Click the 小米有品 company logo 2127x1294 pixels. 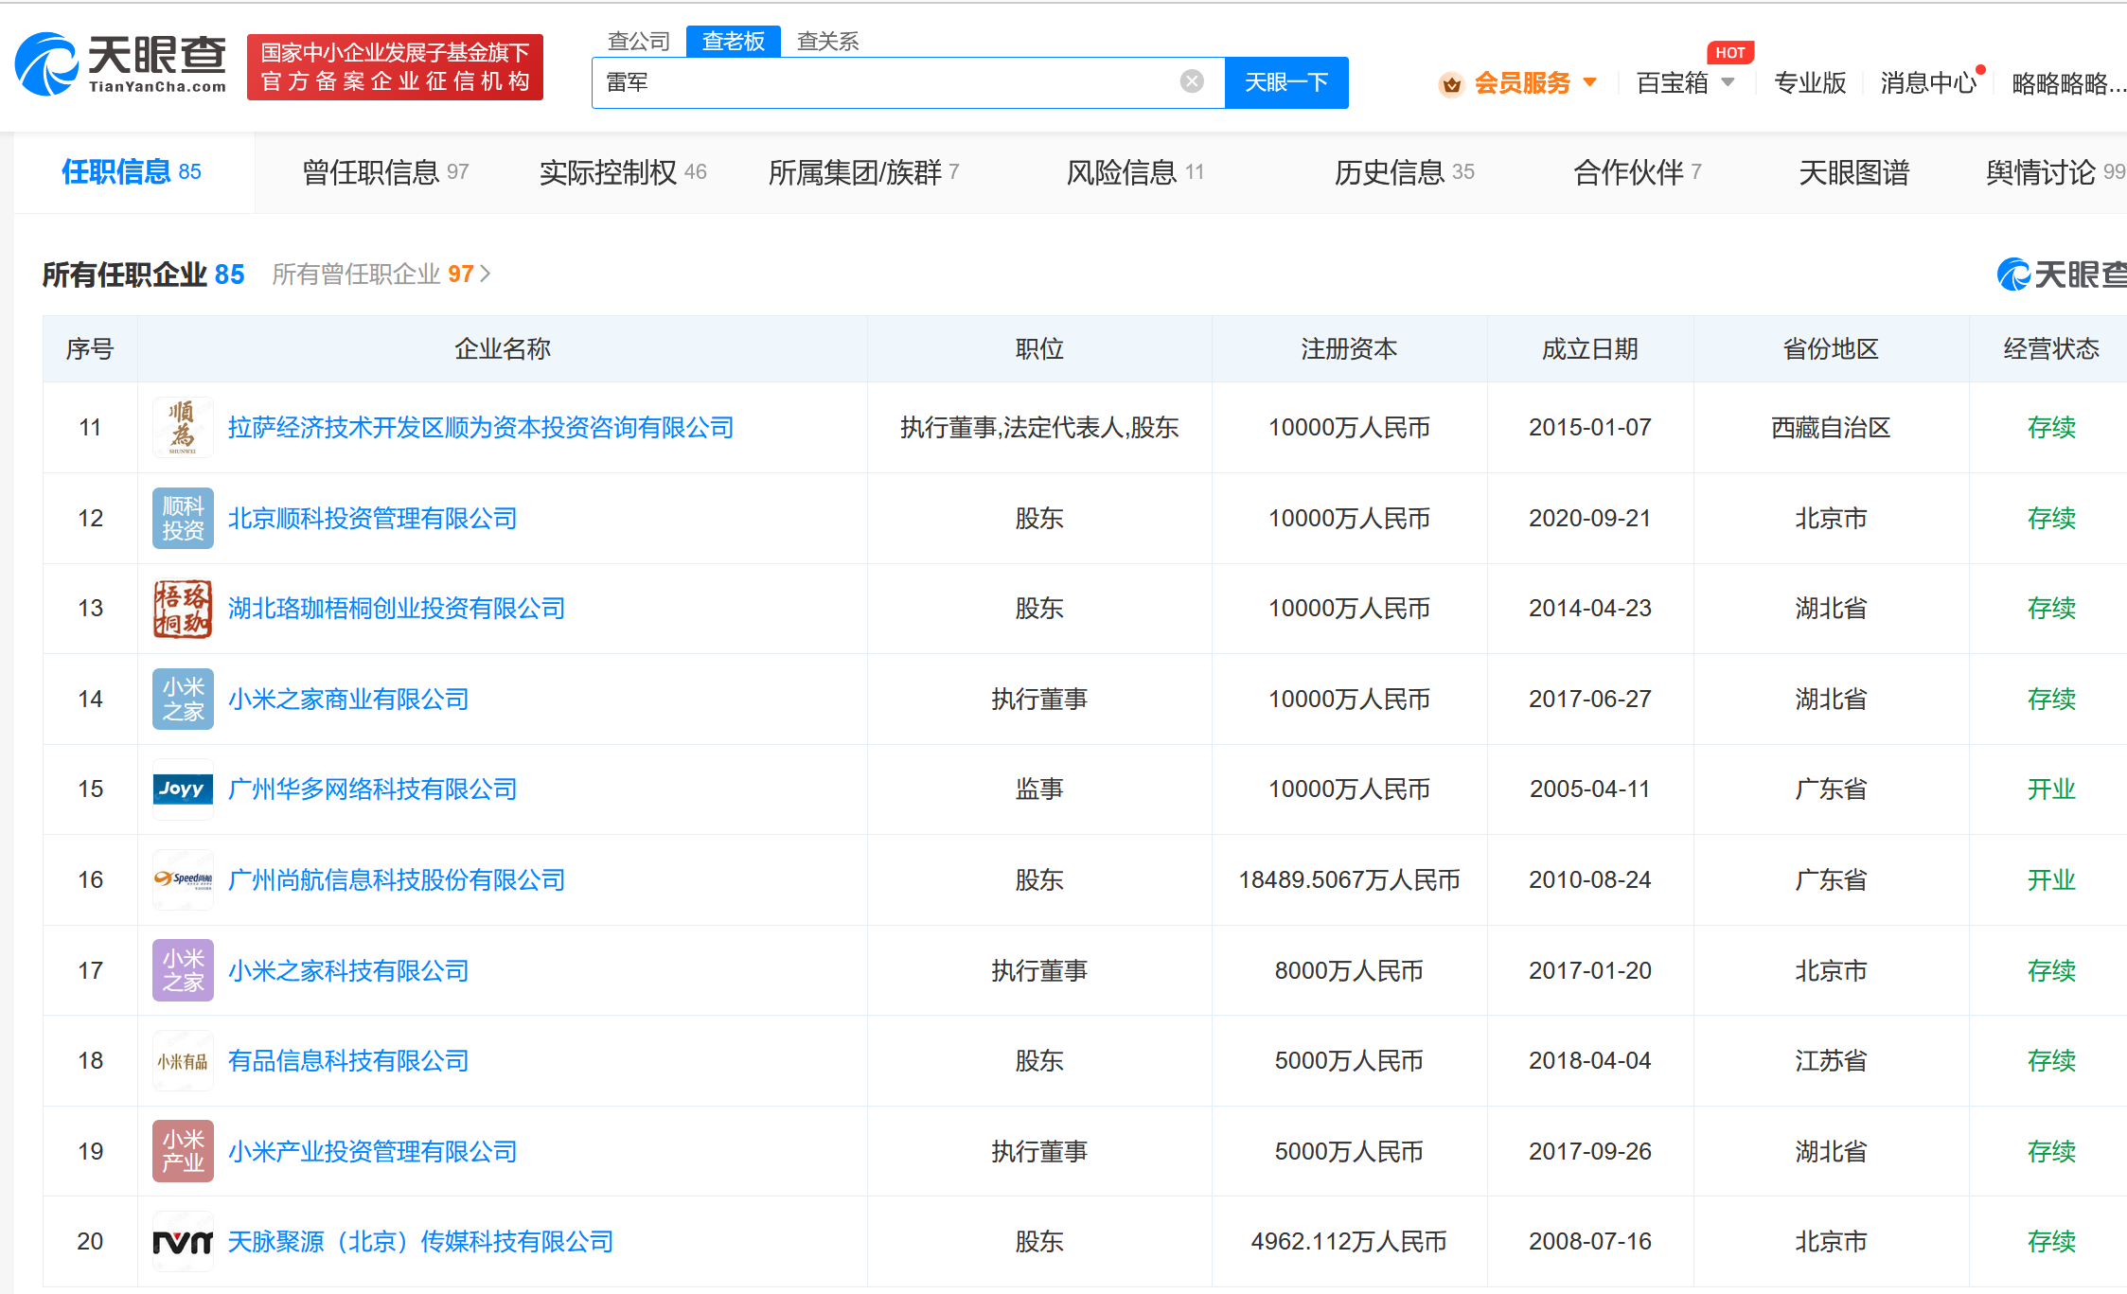tap(183, 1061)
